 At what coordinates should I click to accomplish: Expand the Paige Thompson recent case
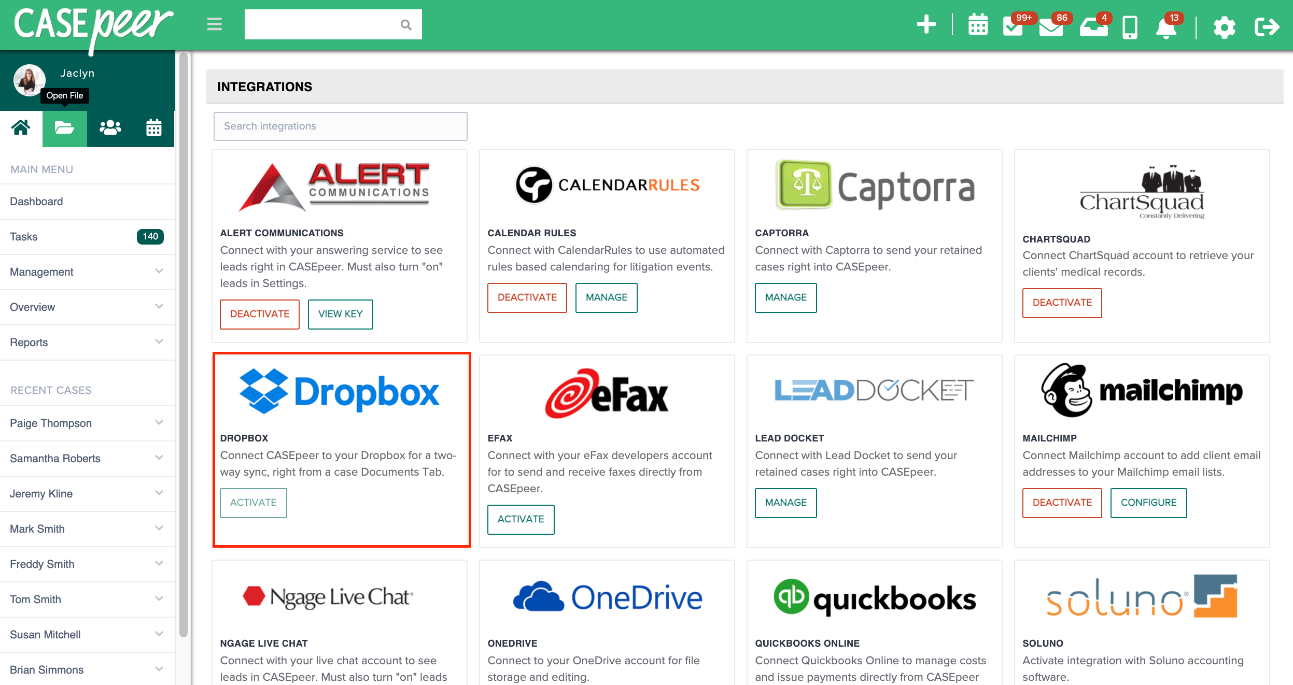coord(157,422)
